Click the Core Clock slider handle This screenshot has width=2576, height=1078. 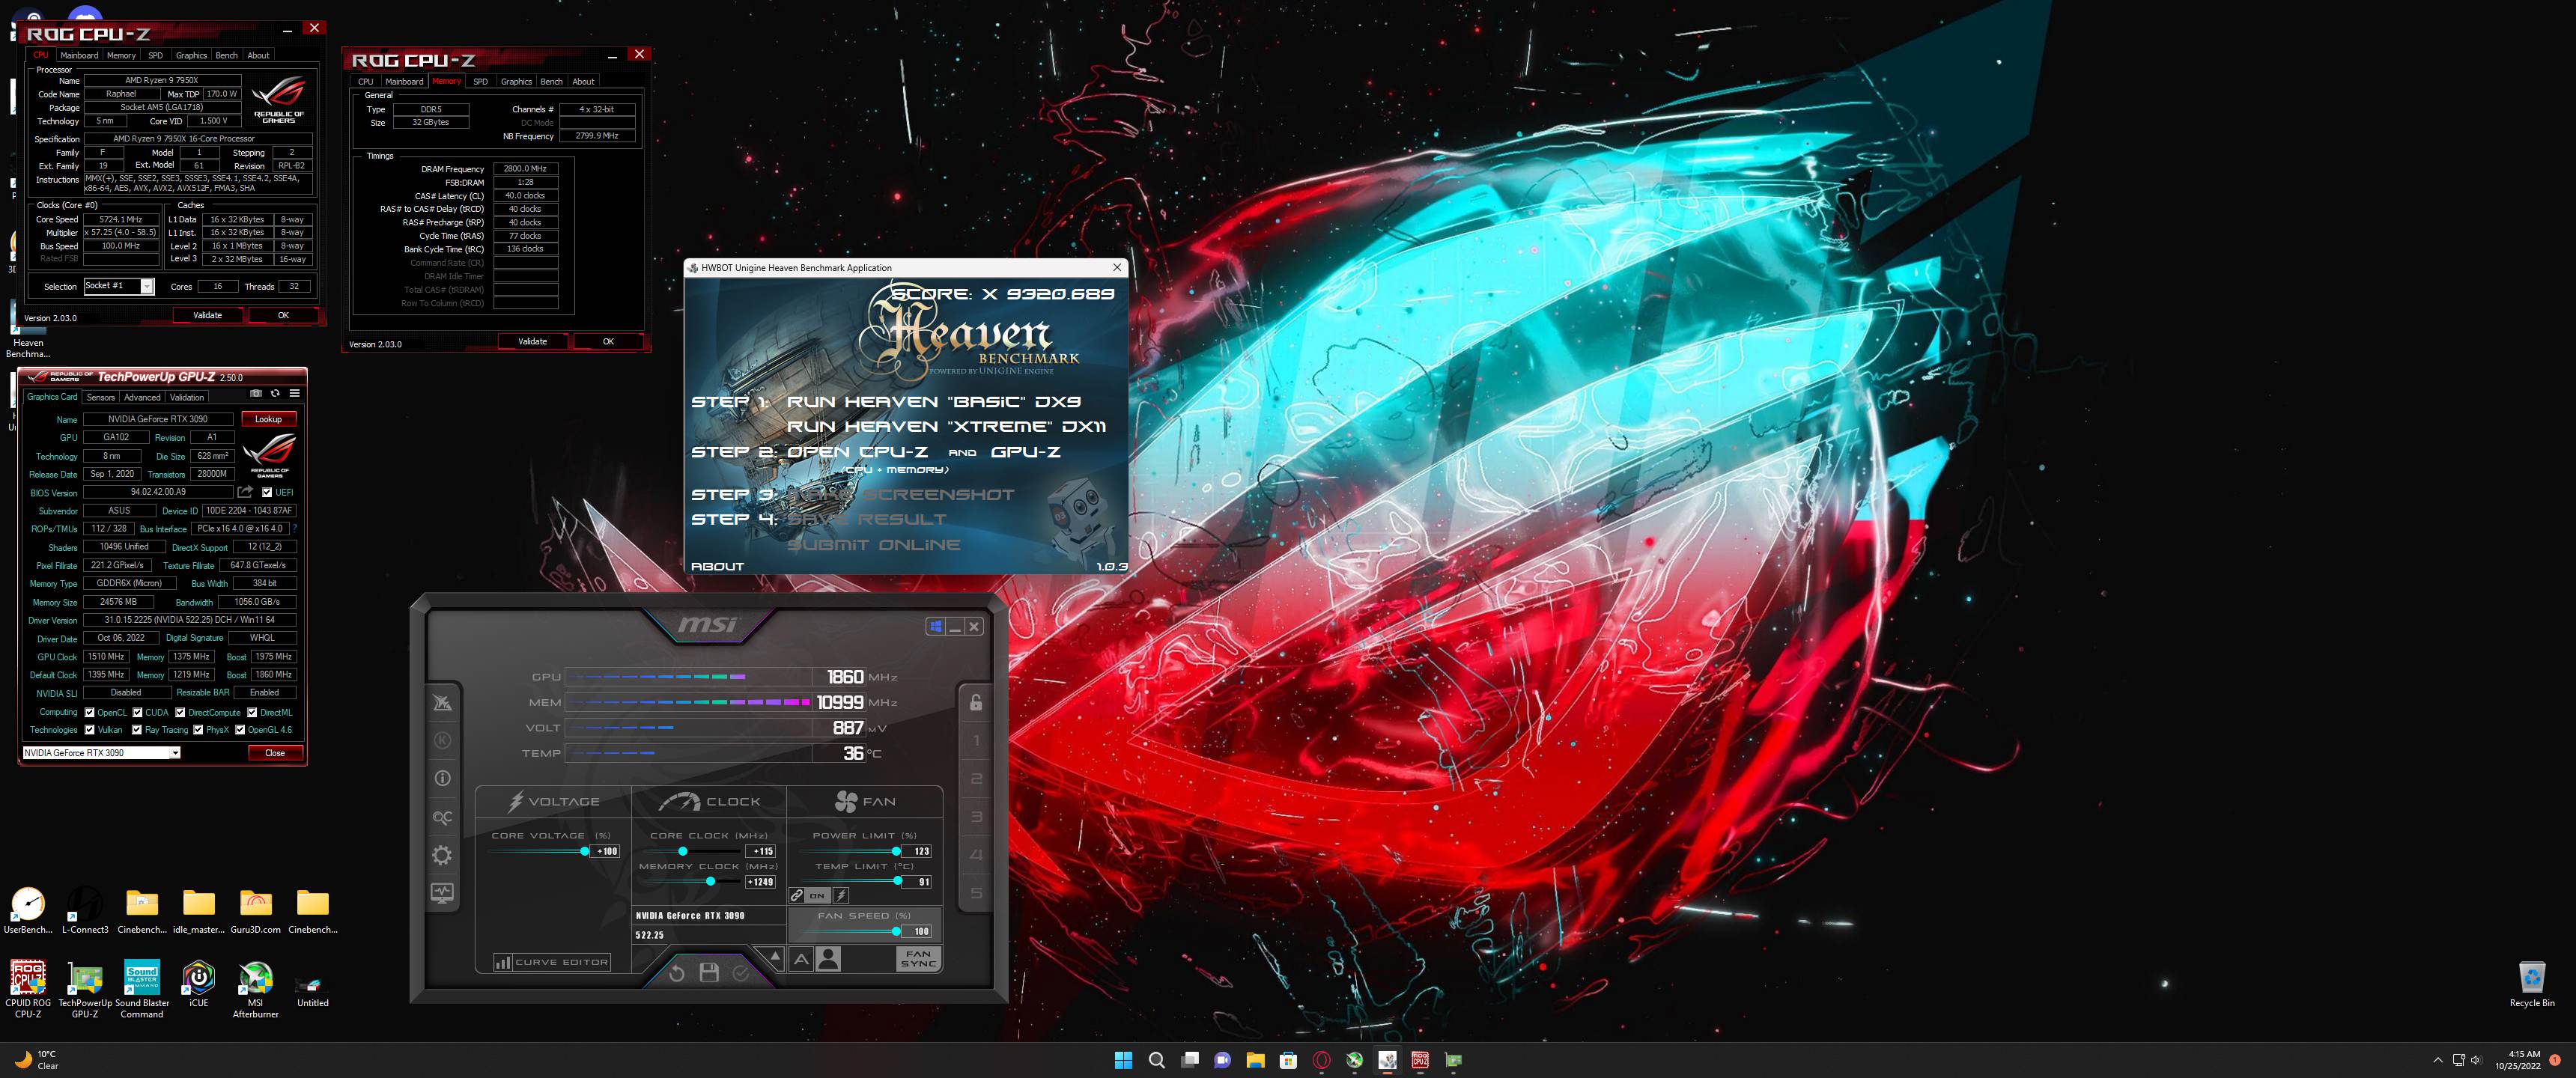683,851
